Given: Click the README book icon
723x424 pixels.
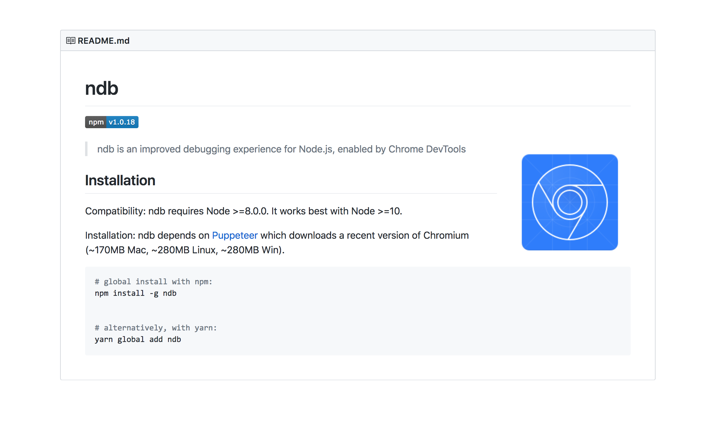Looking at the screenshot, I should tap(70, 41).
